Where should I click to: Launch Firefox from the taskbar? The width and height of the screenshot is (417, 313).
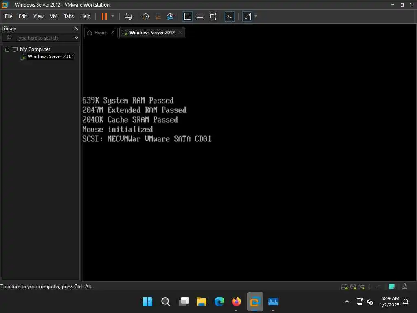[236, 302]
